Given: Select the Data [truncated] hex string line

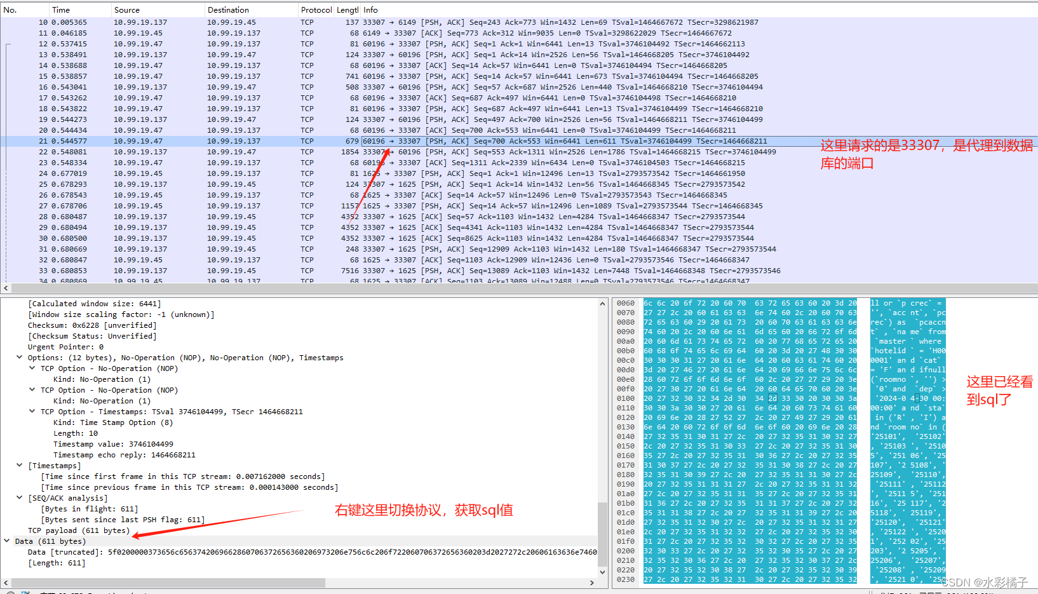Looking at the screenshot, I should [313, 552].
